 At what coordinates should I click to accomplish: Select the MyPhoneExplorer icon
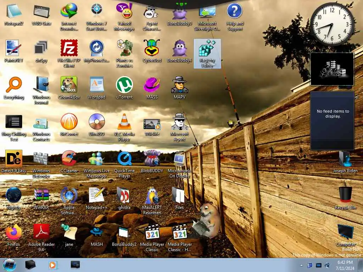97,51
